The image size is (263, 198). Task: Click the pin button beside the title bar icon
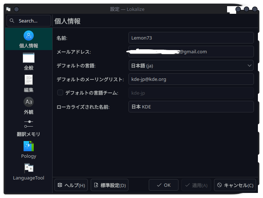(x=16, y=9)
